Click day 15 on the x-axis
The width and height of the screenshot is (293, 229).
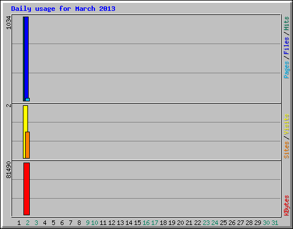pos(137,223)
